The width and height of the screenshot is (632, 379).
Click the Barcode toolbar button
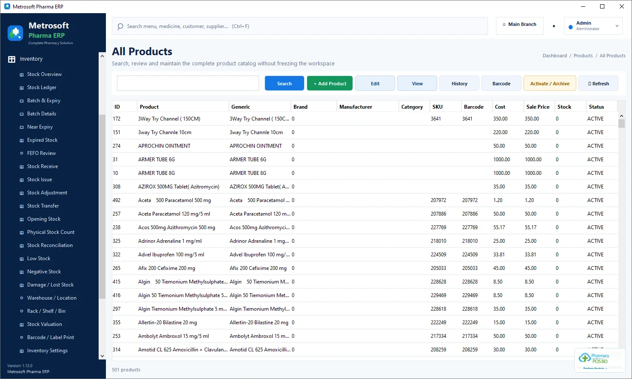[x=501, y=84]
